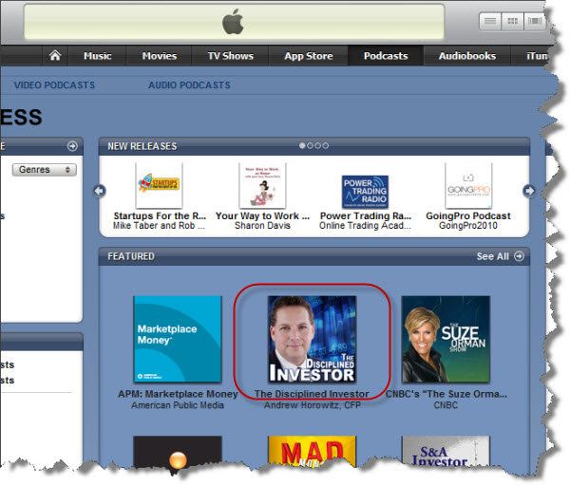Select the Podcasts tab
The image size is (570, 485).
[386, 56]
